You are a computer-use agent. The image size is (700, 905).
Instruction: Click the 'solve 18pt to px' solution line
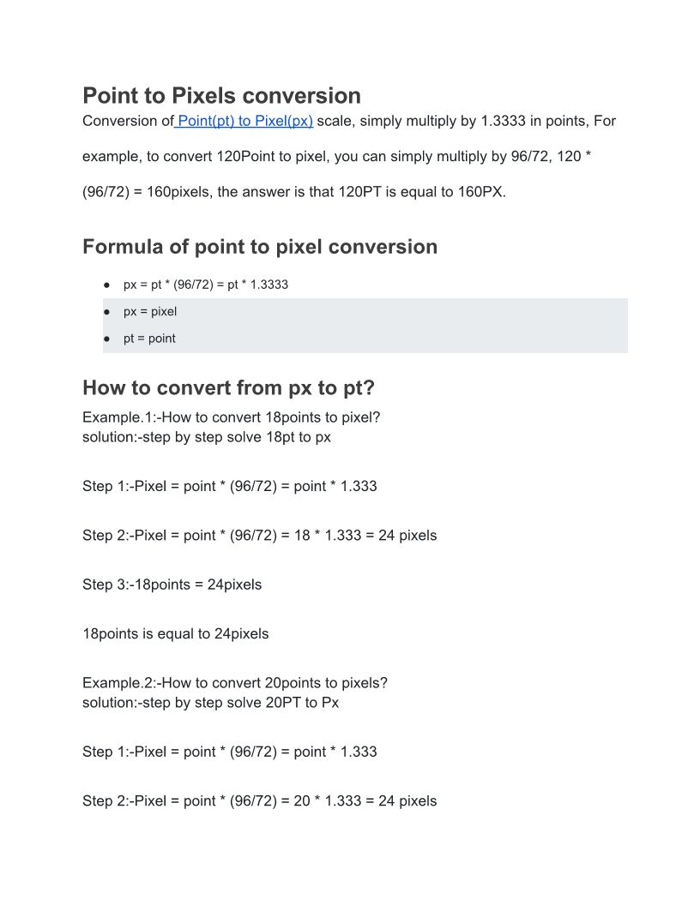pos(206,436)
